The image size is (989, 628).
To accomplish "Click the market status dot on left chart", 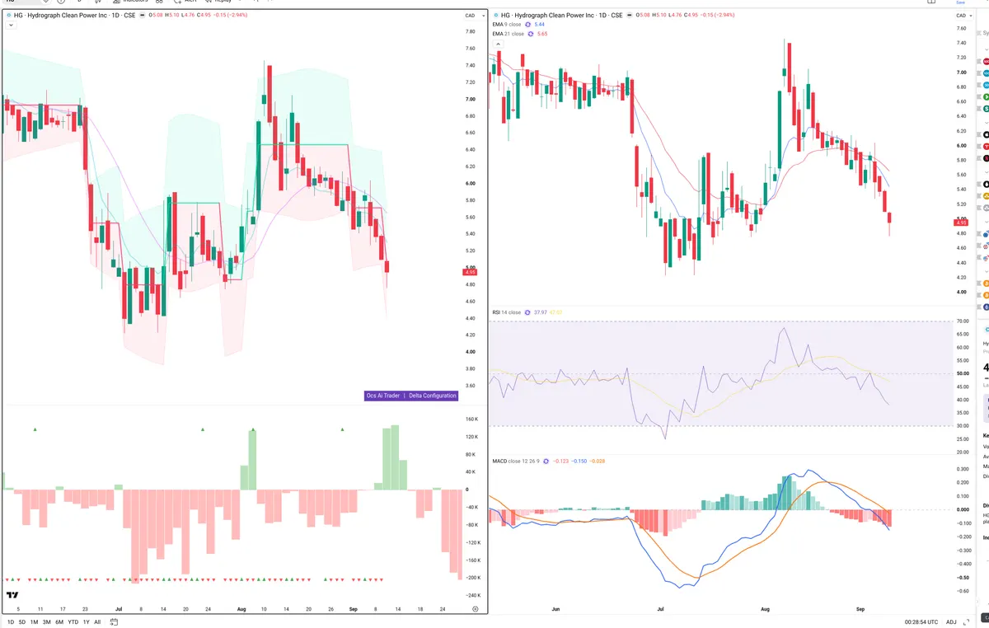I will coord(7,15).
